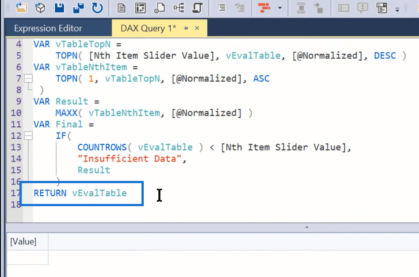The width and height of the screenshot is (419, 277).
Task: Click the greyed comment lines icon
Action: coord(240,8)
